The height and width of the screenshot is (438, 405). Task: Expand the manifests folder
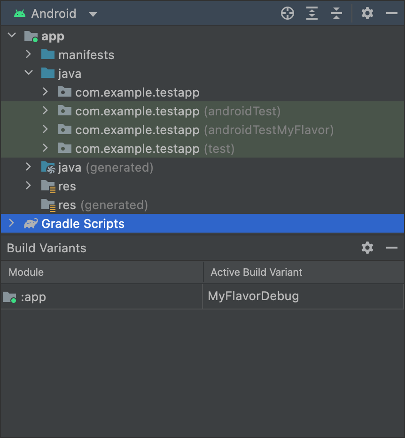[28, 54]
